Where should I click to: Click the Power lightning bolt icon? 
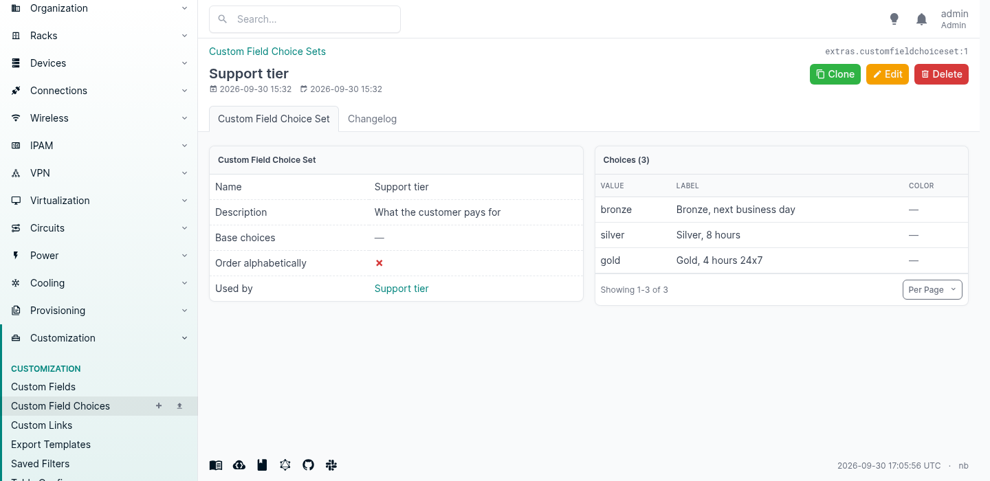(16, 256)
